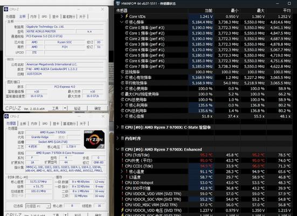Expand the L3温度 row
This screenshot has height=216, width=297.
pos(122,177)
